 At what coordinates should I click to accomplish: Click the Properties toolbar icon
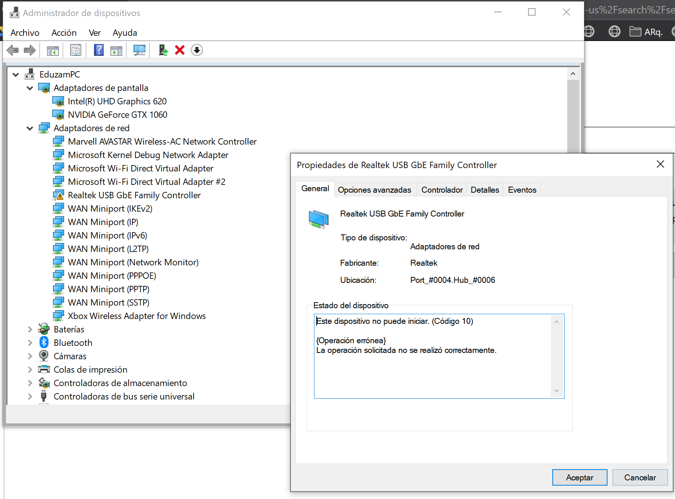76,50
